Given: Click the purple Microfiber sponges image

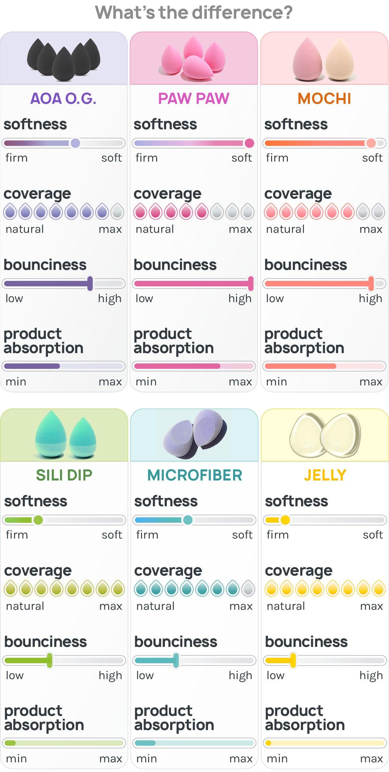Looking at the screenshot, I should tap(195, 434).
